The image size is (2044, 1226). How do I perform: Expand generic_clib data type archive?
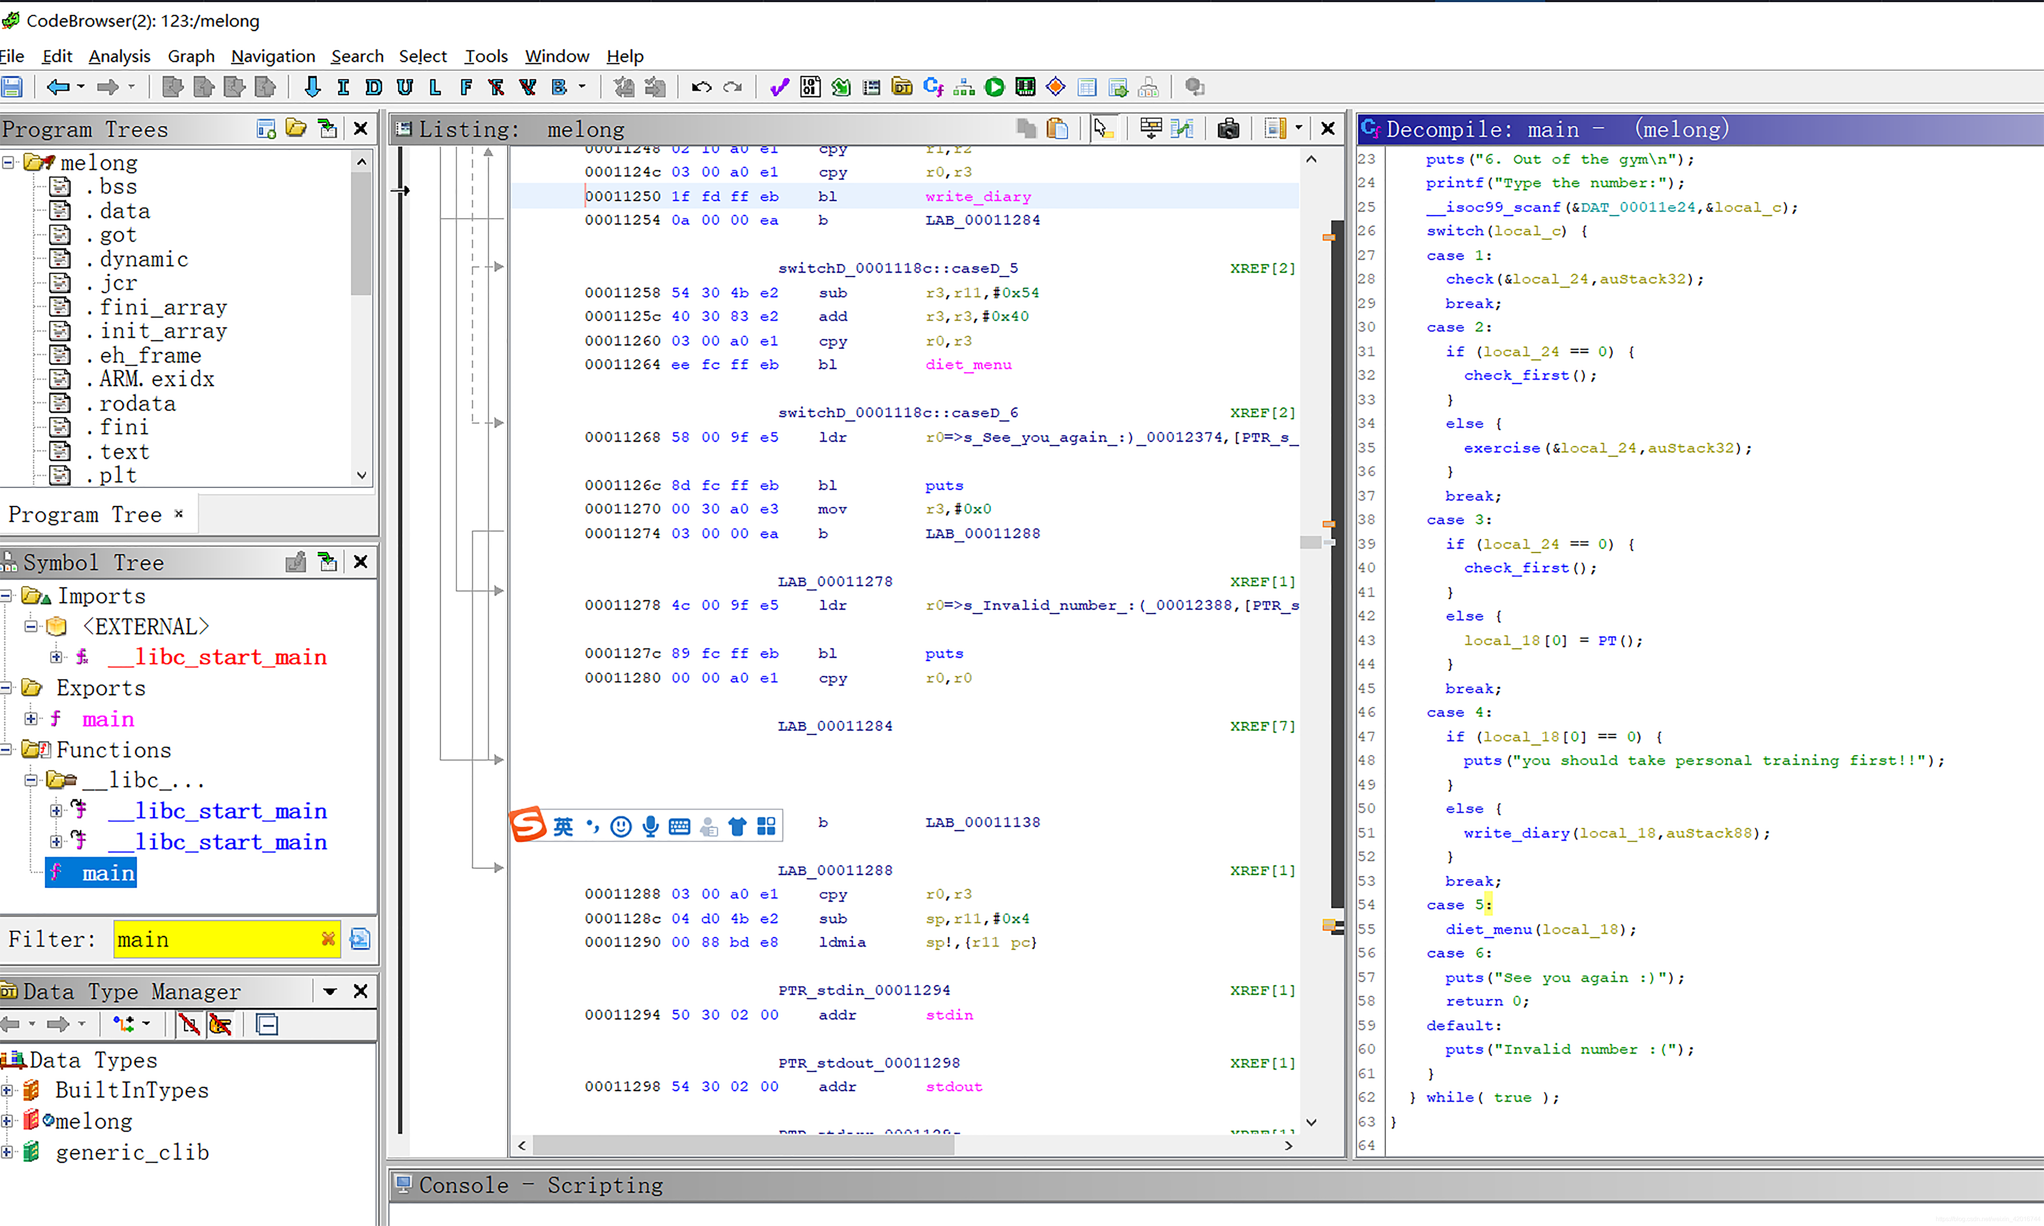pyautogui.click(x=7, y=1152)
